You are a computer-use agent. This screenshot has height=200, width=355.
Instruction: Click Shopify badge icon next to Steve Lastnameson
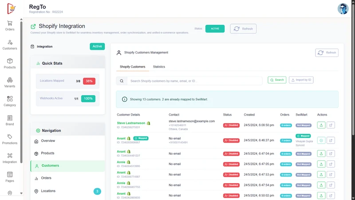pyautogui.click(x=149, y=123)
